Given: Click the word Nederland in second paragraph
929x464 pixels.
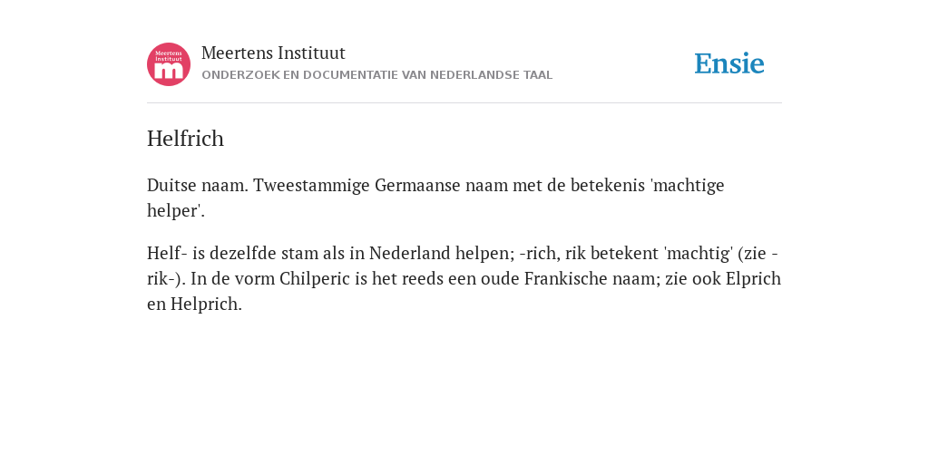Looking at the screenshot, I should (x=410, y=253).
